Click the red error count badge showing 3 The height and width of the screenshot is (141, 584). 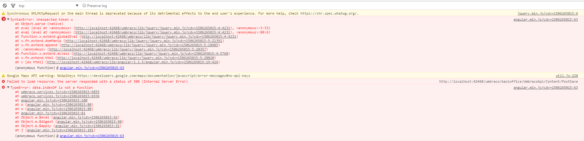click(4, 19)
